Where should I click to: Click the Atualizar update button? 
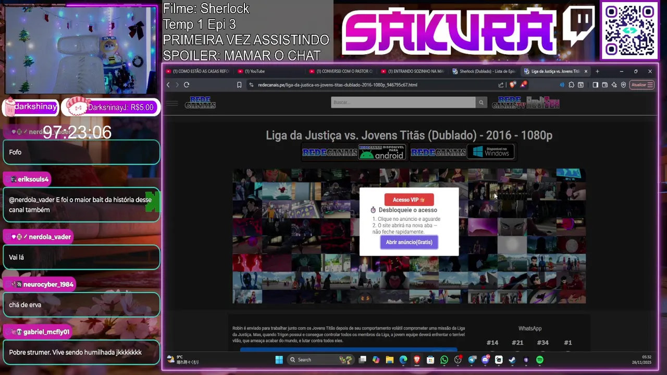click(x=641, y=85)
